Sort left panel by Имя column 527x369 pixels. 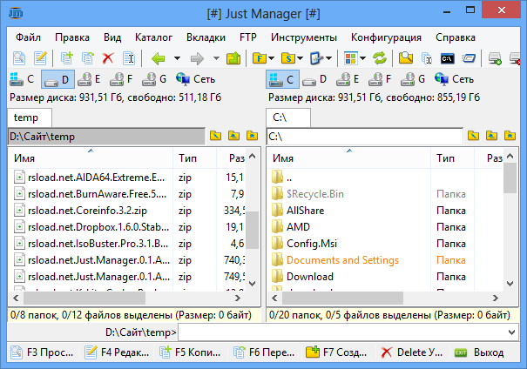(91, 158)
